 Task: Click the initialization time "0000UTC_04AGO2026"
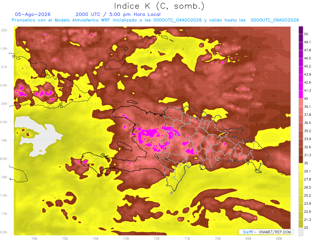pos(178,20)
